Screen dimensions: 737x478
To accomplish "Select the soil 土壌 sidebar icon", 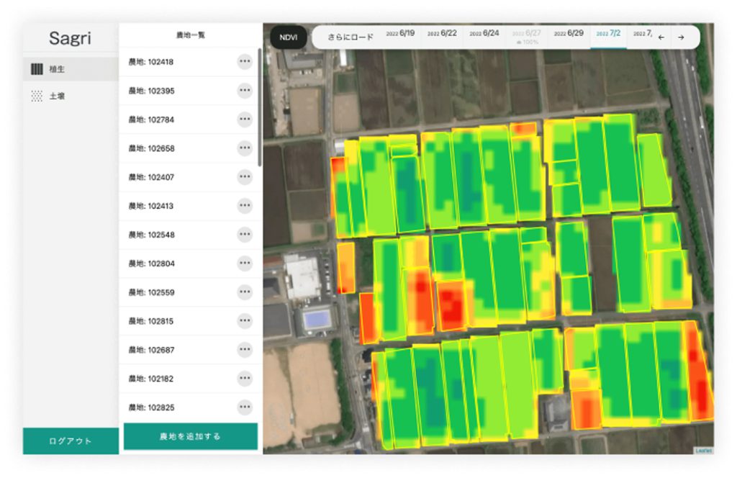I will tap(37, 96).
